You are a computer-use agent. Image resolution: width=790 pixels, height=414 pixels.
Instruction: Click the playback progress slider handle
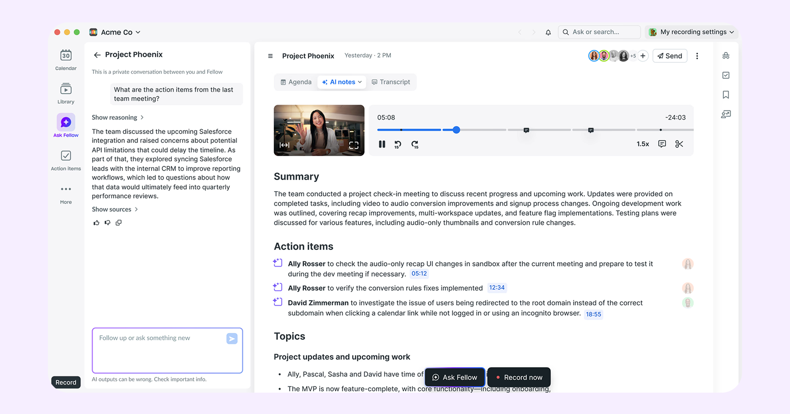(457, 130)
